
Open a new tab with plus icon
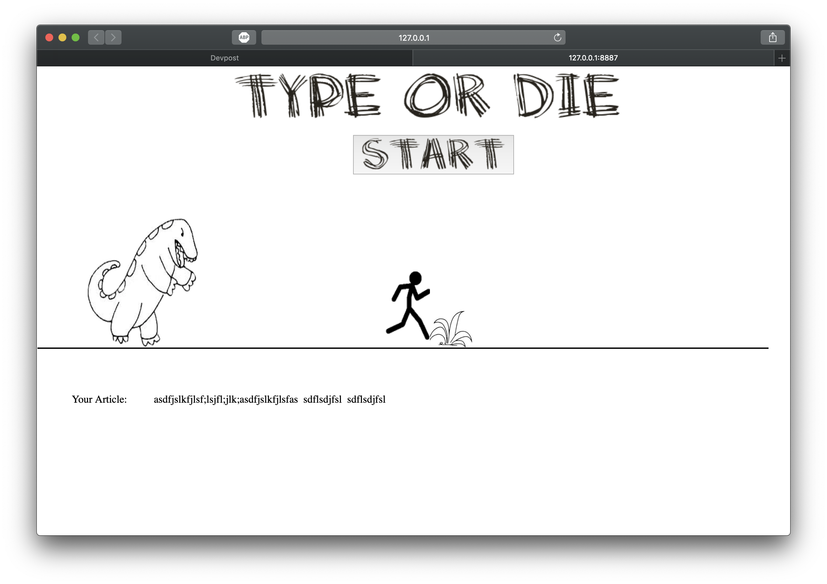[x=782, y=58]
